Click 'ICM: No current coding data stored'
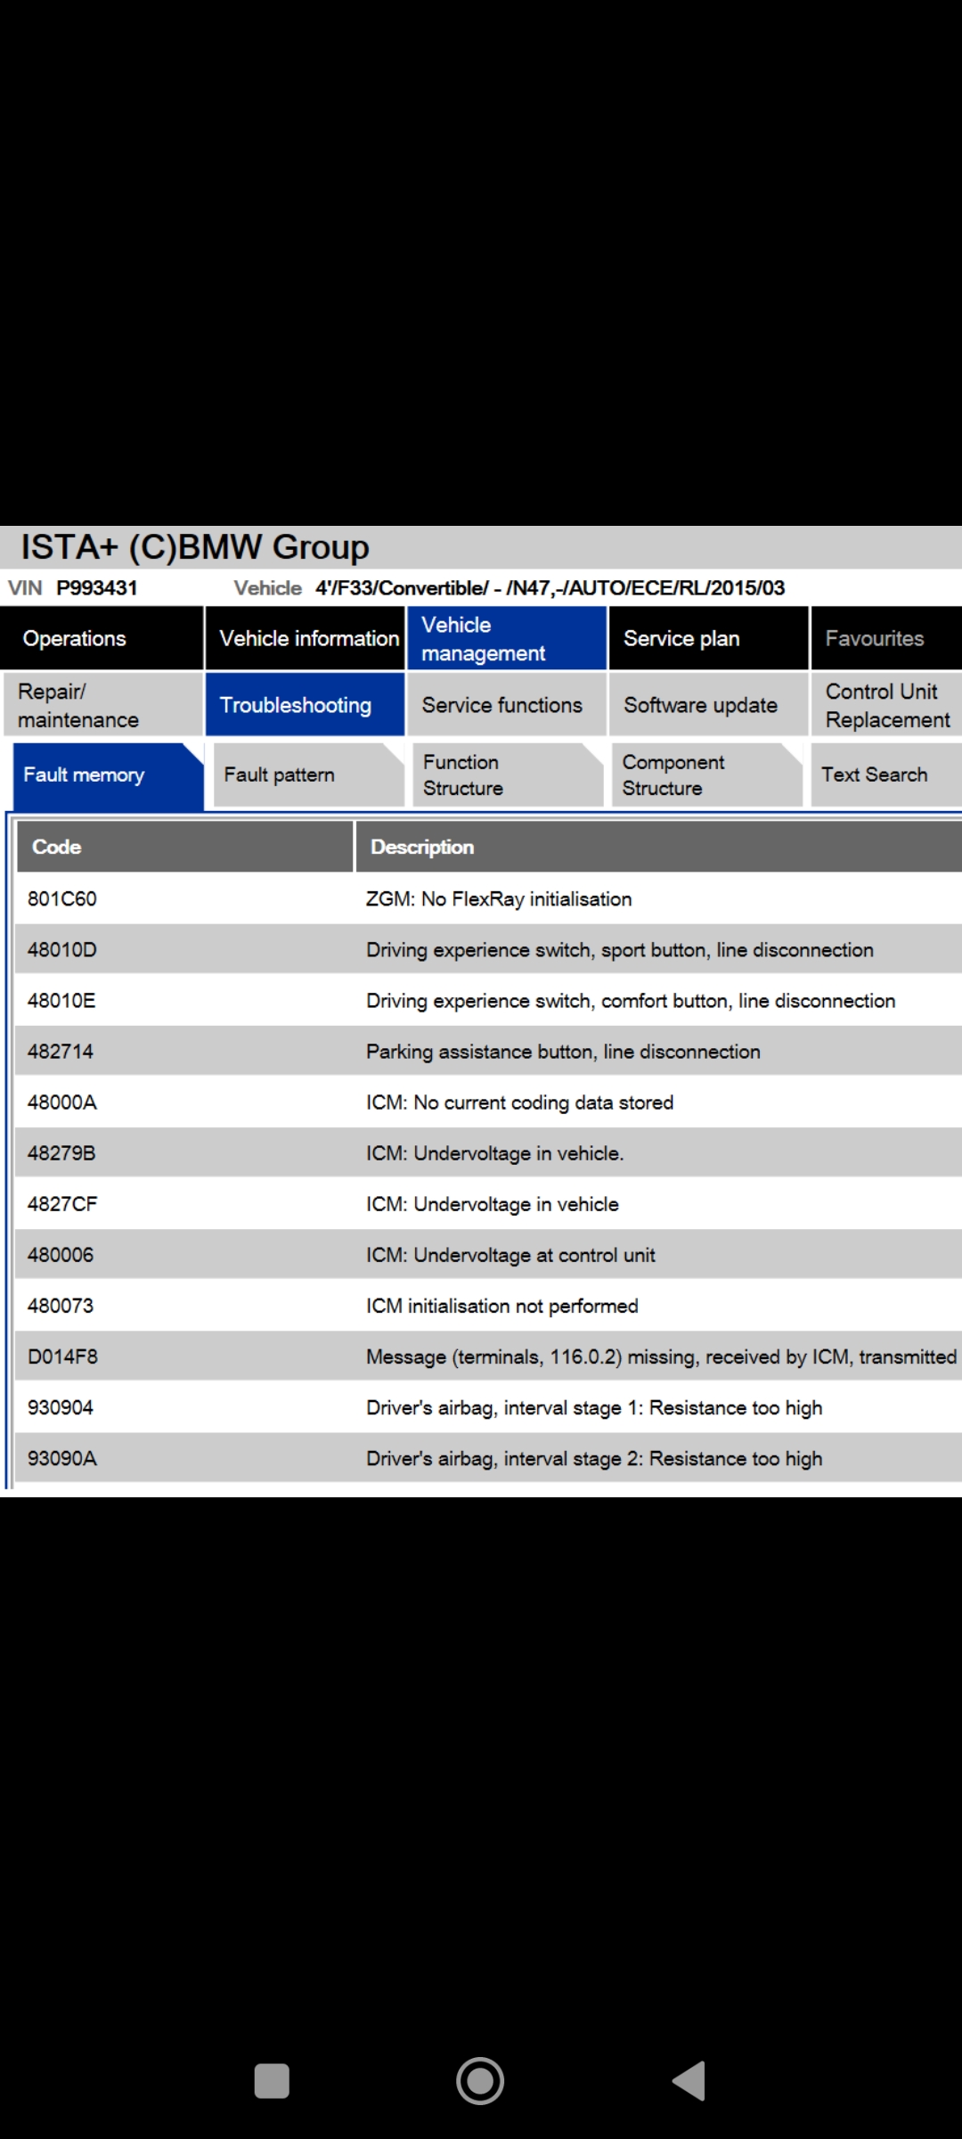Screen dimensions: 962x2139 point(519,1102)
